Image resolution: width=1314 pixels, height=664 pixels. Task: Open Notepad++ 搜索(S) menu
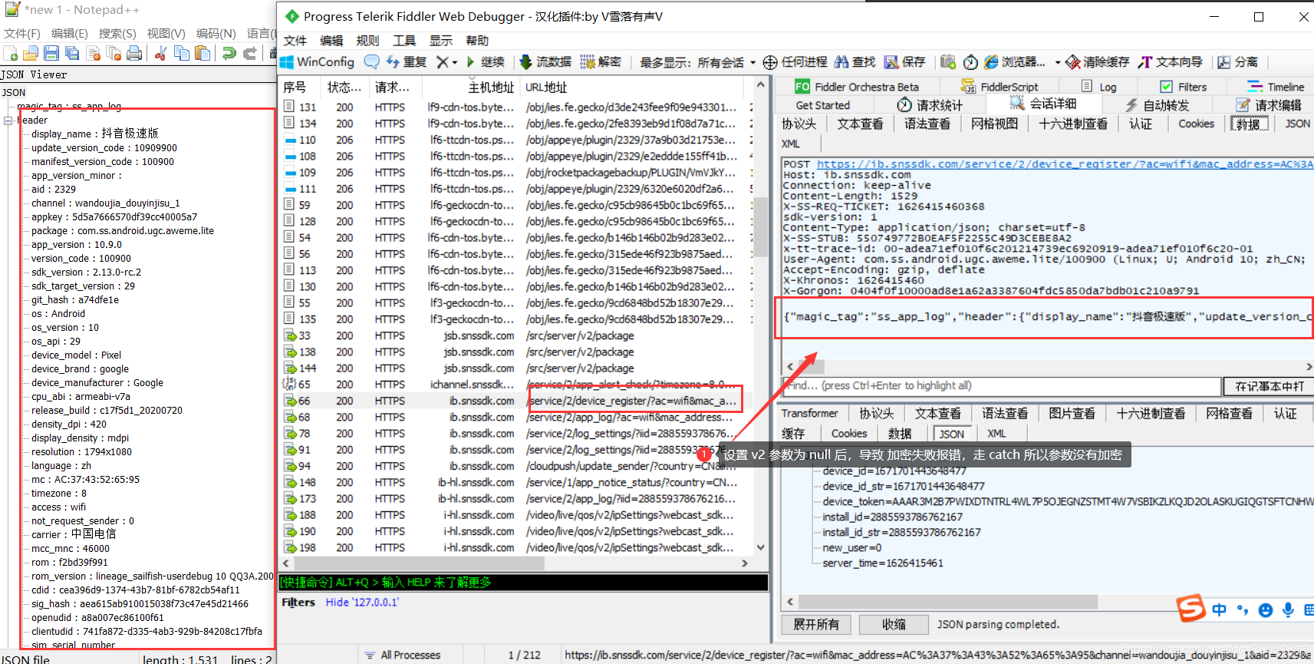tap(117, 33)
